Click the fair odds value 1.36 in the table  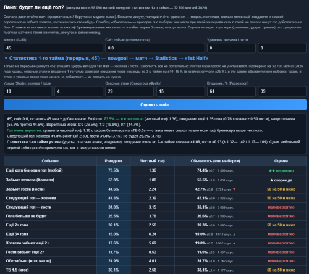(x=153, y=170)
